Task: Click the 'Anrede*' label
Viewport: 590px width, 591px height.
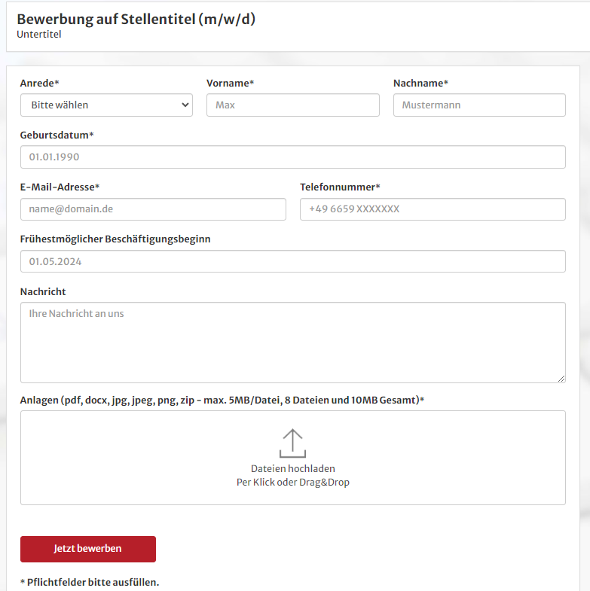Action: pos(40,83)
